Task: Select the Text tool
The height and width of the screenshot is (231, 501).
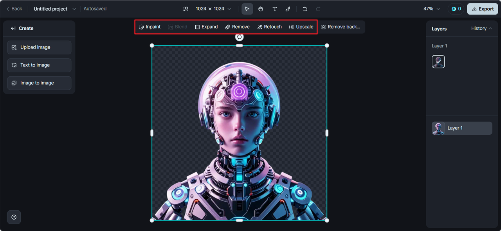Action: tap(275, 9)
